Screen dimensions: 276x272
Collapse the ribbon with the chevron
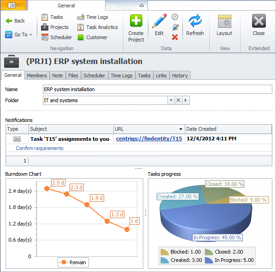(x=141, y=6)
